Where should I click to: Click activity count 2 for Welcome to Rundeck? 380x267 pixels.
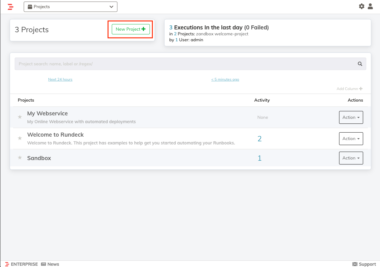coord(259,139)
